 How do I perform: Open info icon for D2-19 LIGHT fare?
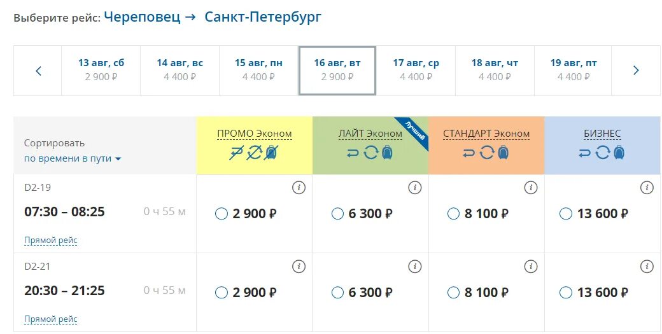[414, 188]
